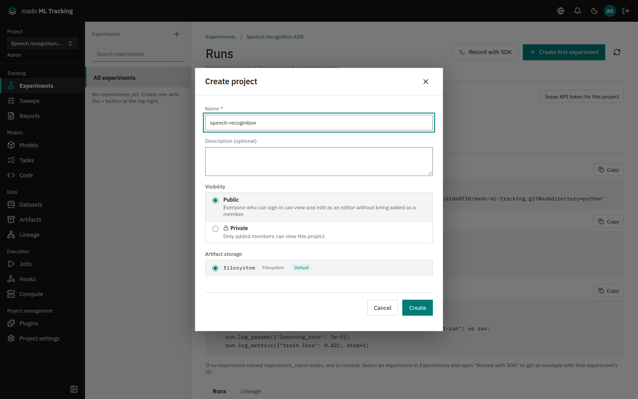This screenshot has height=399, width=638.
Task: Open Code in the sidebar
Action: (x=43, y=175)
